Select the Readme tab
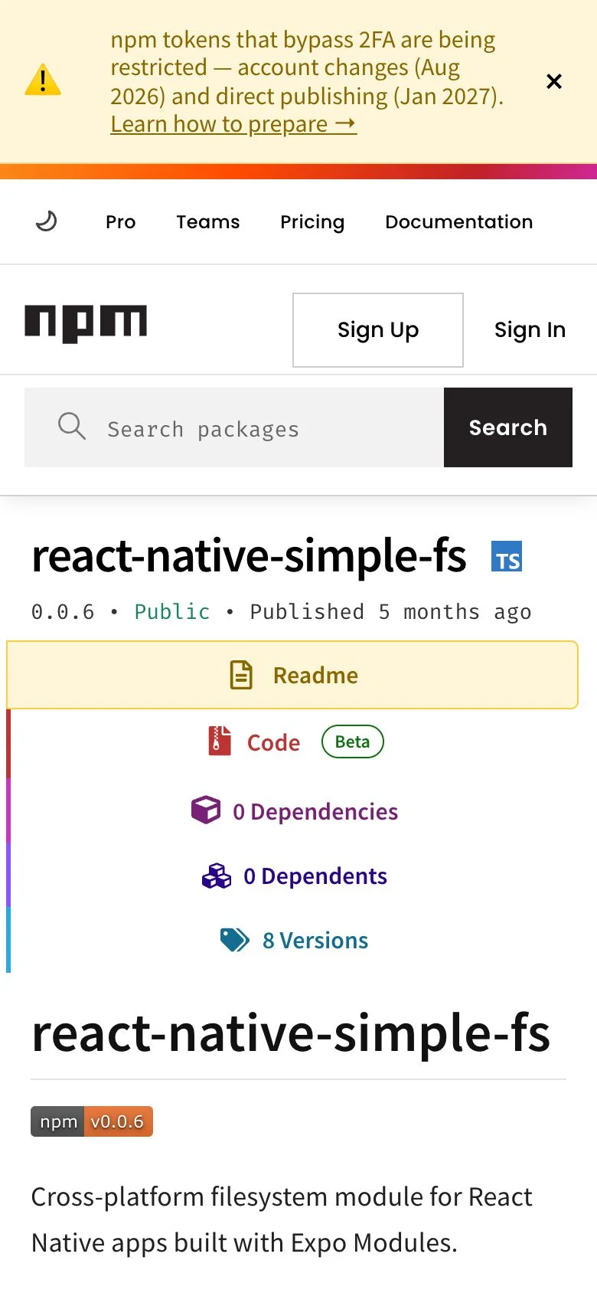597x1293 pixels. coord(292,675)
